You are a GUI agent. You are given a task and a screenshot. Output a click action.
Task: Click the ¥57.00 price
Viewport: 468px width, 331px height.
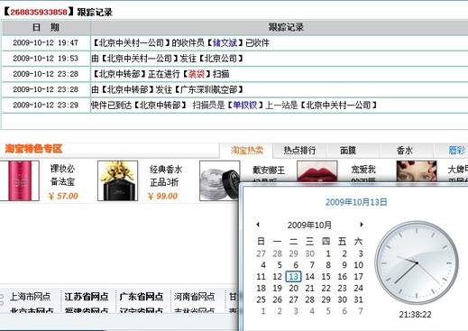63,196
